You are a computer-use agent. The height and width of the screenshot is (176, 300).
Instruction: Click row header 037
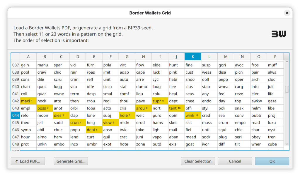(16, 65)
